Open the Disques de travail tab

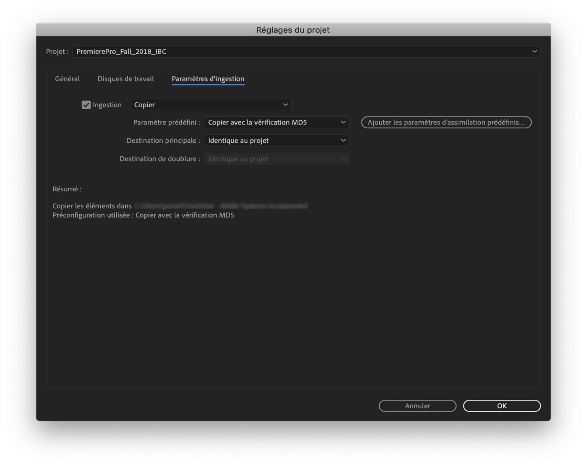[126, 79]
